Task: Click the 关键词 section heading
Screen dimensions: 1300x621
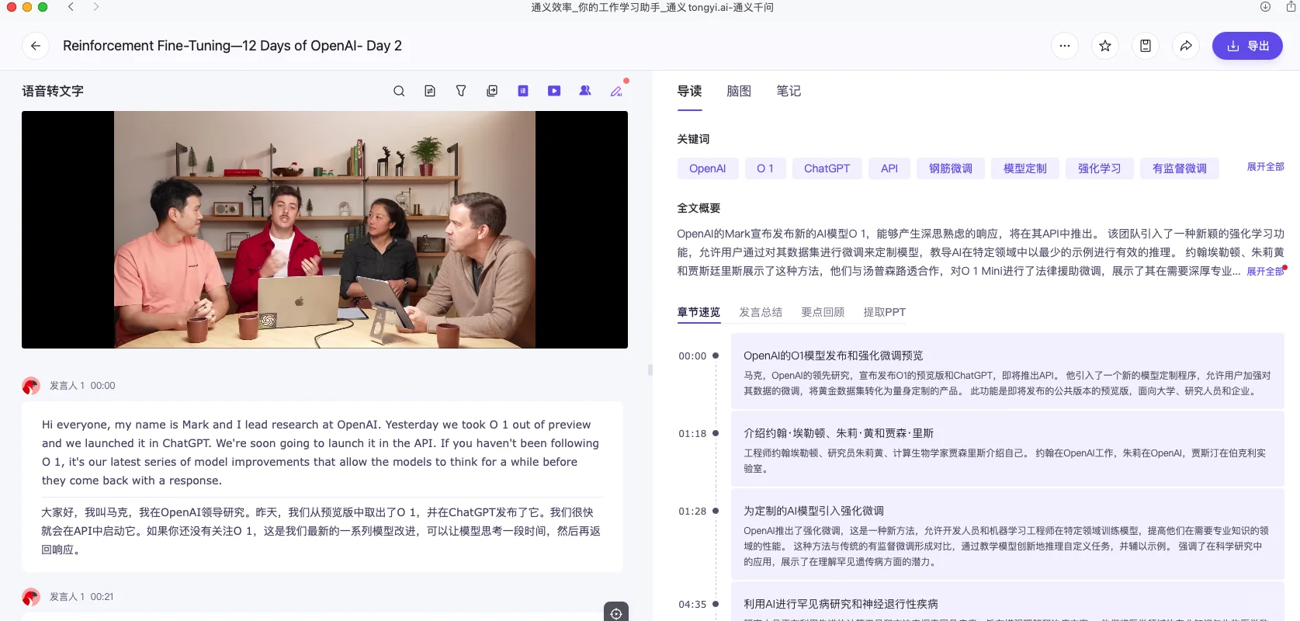Action: point(693,139)
